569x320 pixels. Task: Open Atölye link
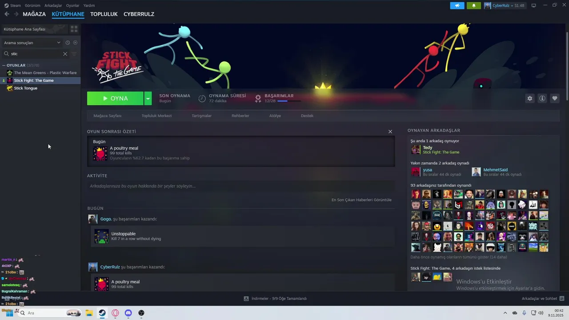pos(275,116)
